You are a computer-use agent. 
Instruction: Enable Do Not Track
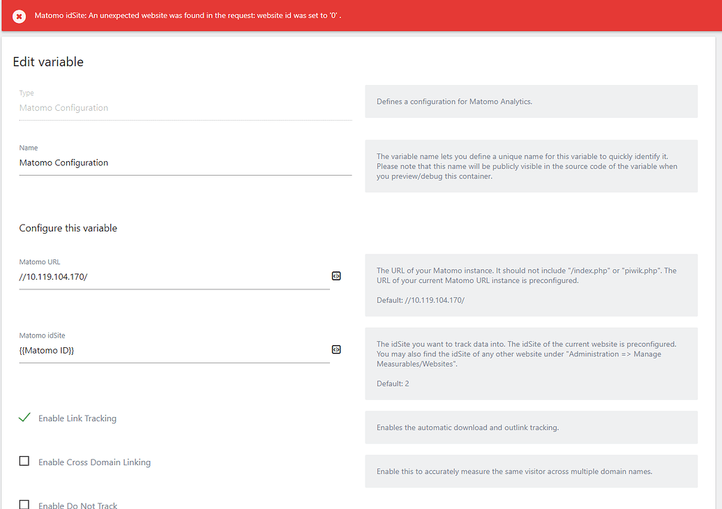(x=24, y=503)
